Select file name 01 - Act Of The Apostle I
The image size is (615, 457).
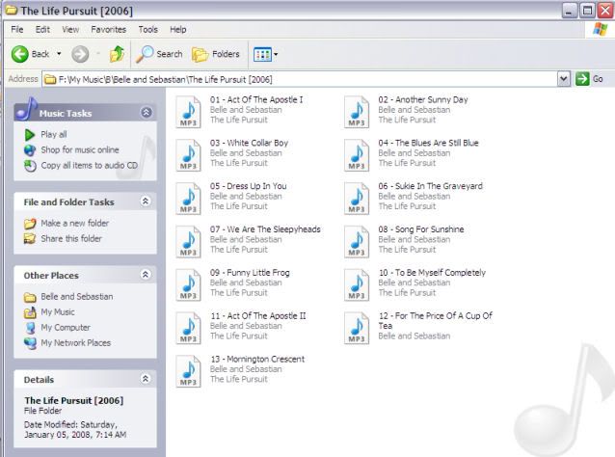click(x=256, y=99)
